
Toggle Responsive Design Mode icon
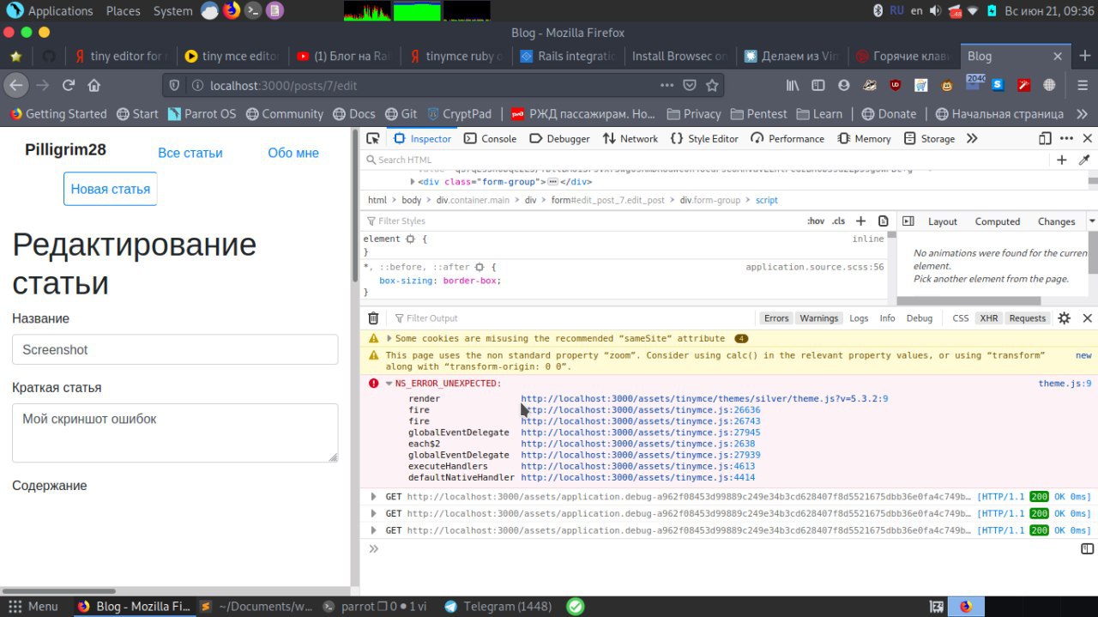point(1045,138)
